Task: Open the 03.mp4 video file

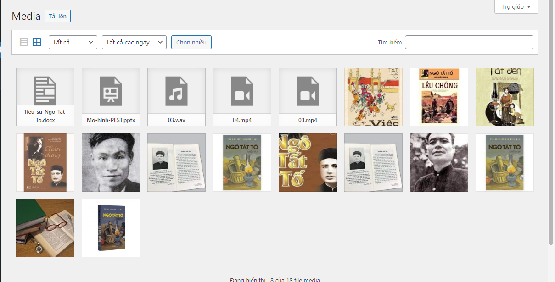Action: pos(308,97)
